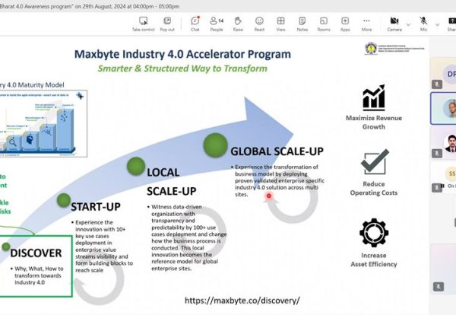Click the Maximize Revenue Growth label
The height and width of the screenshot is (315, 456).
click(x=374, y=123)
